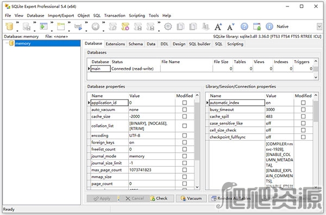Viewport: 326px width, 215px height.
Task: Collapse the memory tree node
Action: pos(7,43)
